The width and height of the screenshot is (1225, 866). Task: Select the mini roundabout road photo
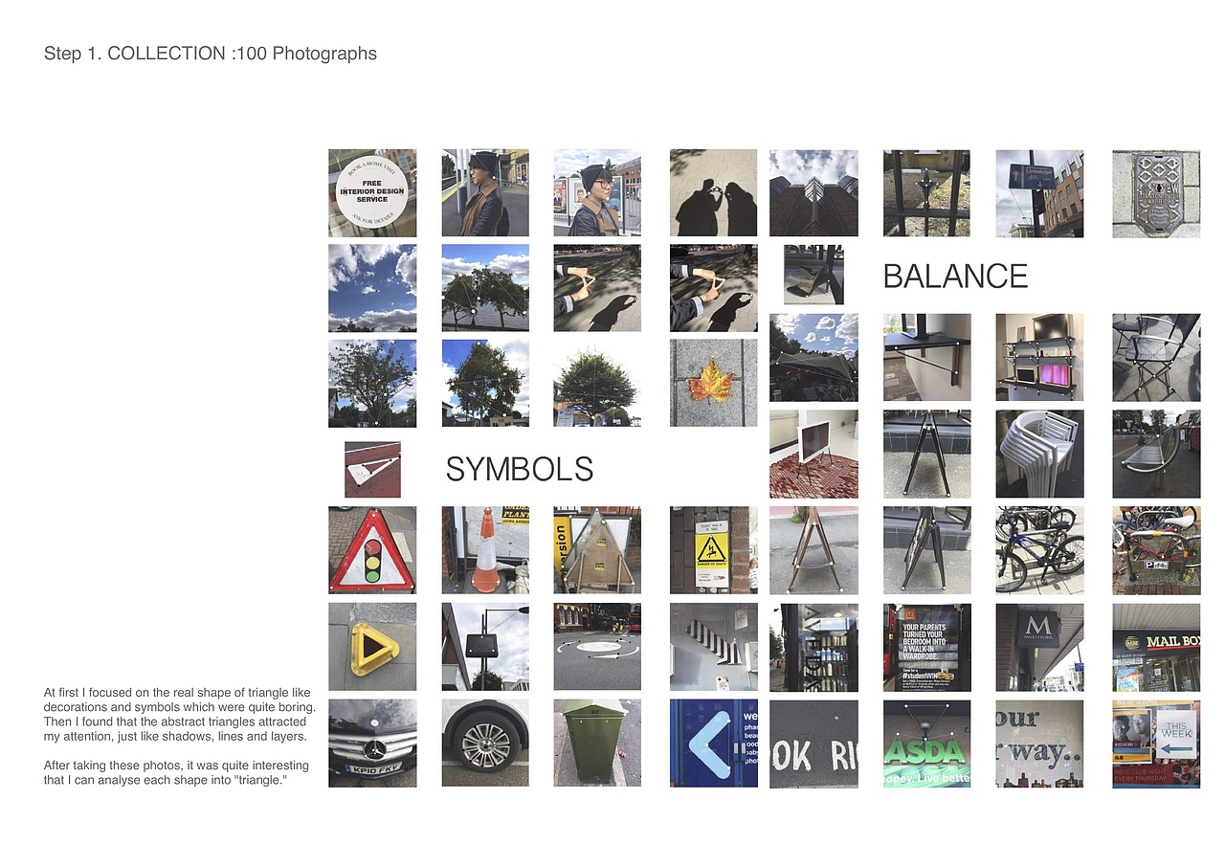pos(597,647)
